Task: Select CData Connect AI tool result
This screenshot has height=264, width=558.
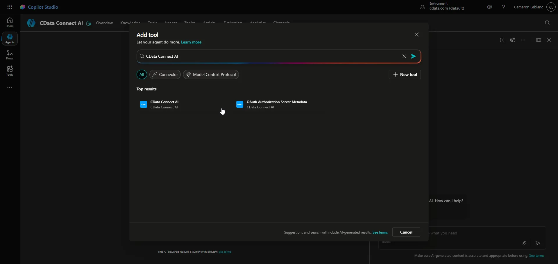Action: 164,104
